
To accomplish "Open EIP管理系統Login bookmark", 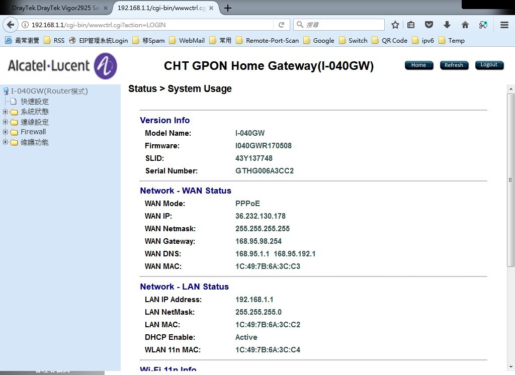I will click(99, 40).
